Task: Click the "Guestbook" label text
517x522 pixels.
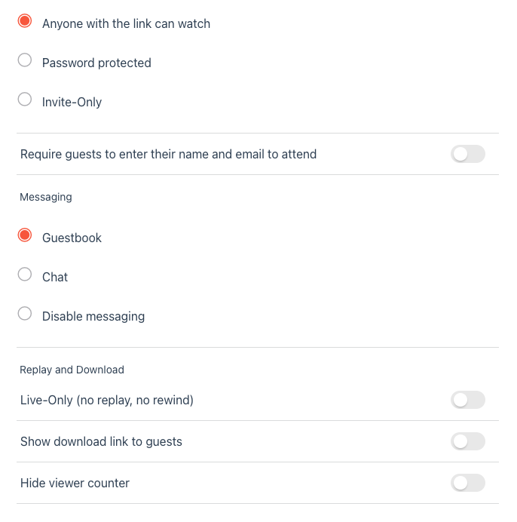Action: [72, 238]
